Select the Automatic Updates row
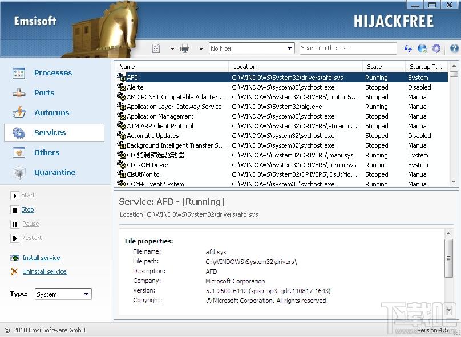Viewport: 461px width, 337px height. (x=281, y=136)
